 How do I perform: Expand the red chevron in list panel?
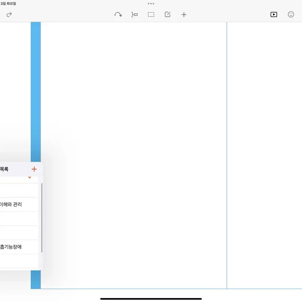[30, 178]
